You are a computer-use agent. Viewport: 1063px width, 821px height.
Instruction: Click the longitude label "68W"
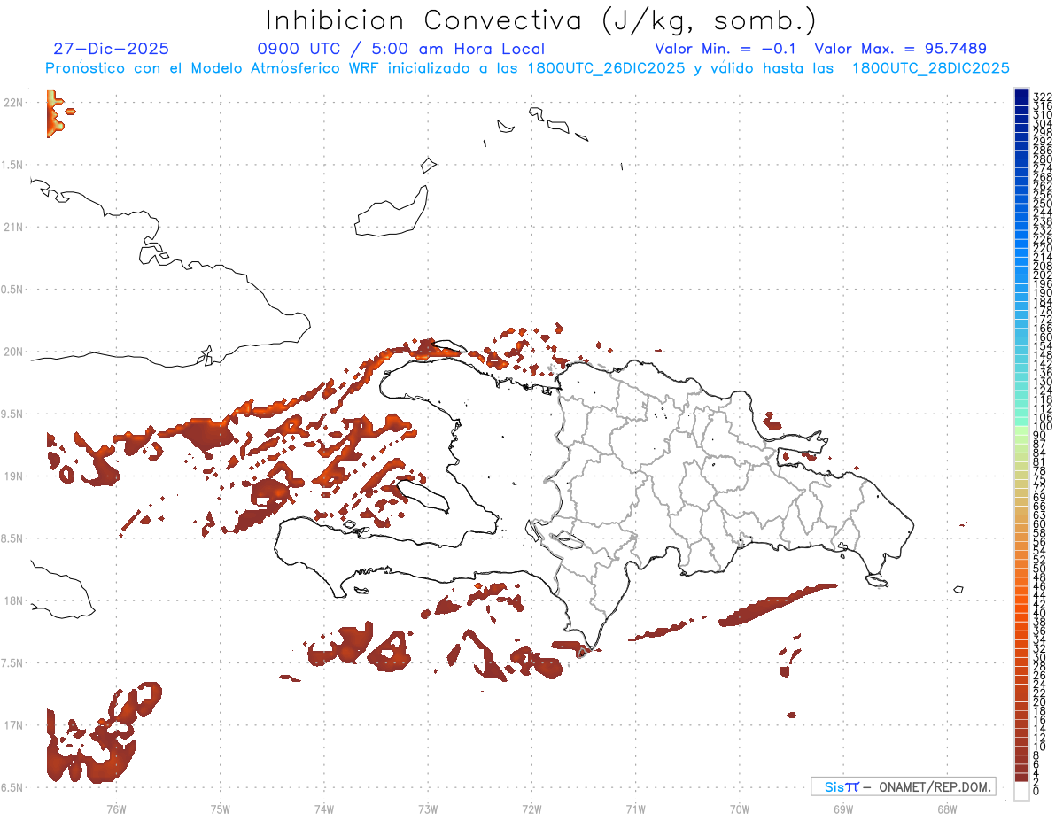(x=947, y=809)
